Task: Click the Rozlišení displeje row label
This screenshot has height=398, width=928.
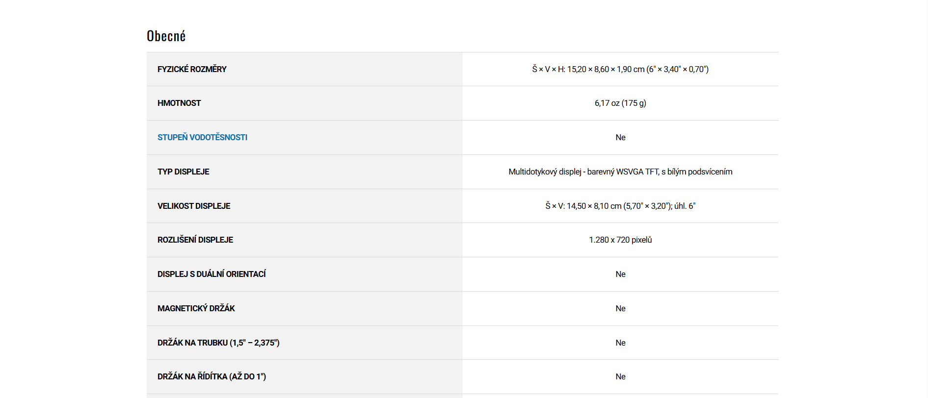Action: tap(195, 240)
